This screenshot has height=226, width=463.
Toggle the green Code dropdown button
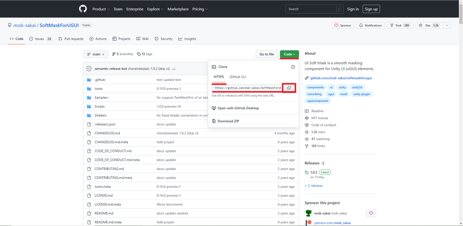(x=289, y=54)
